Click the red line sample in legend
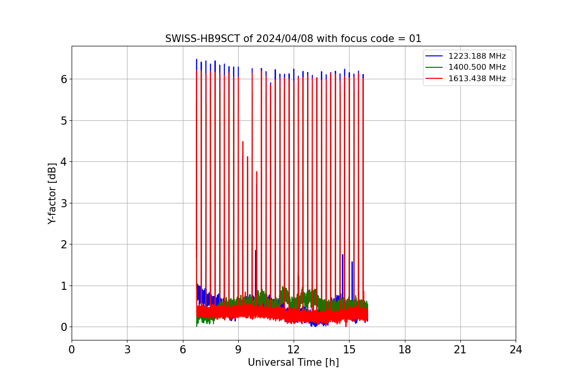The height and width of the screenshot is (382, 573). pos(435,79)
